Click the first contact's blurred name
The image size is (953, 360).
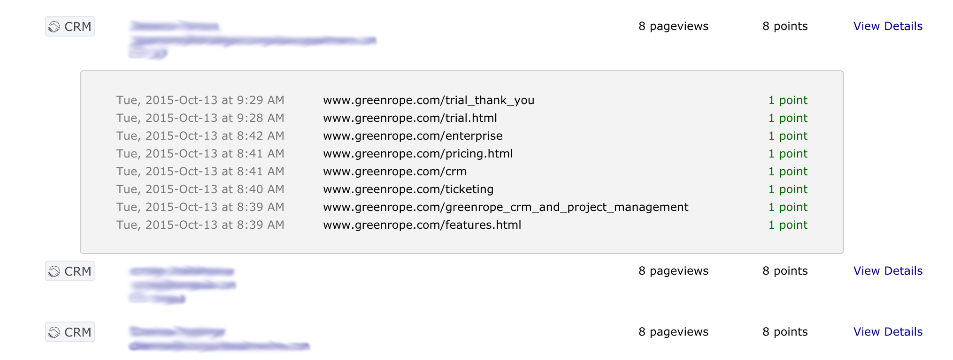[175, 26]
